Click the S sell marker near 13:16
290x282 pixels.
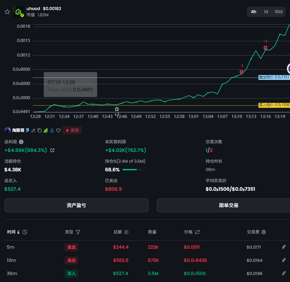point(265,48)
